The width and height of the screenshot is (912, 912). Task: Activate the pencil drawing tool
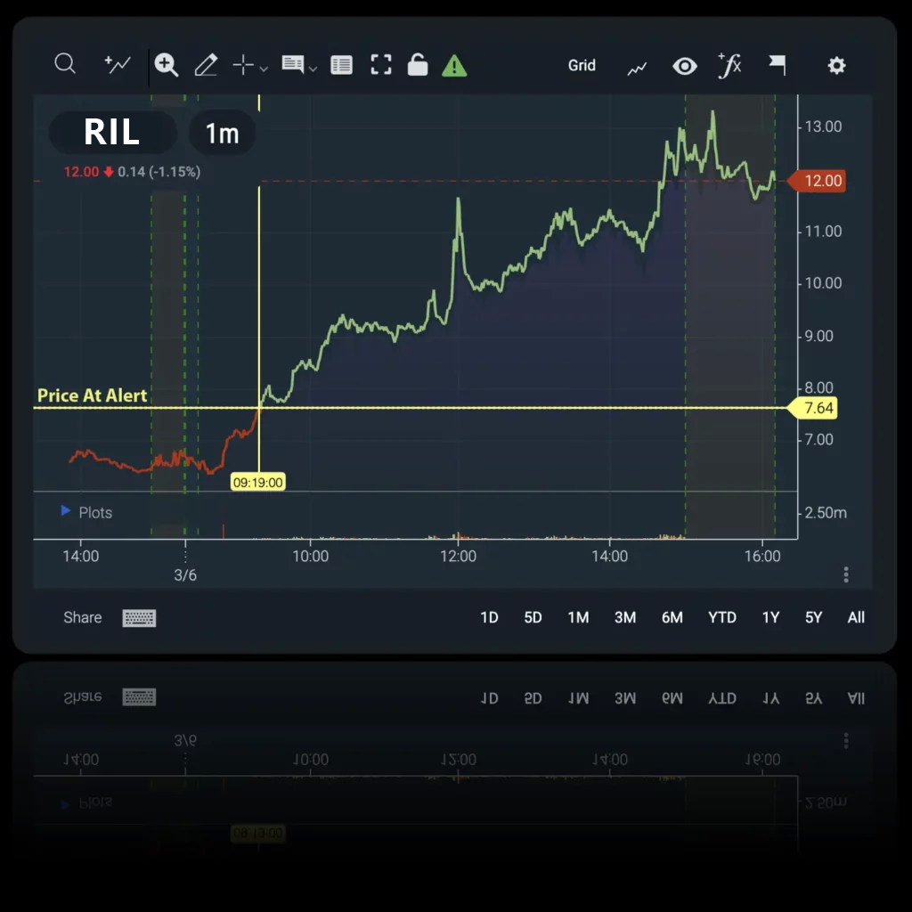click(x=206, y=64)
